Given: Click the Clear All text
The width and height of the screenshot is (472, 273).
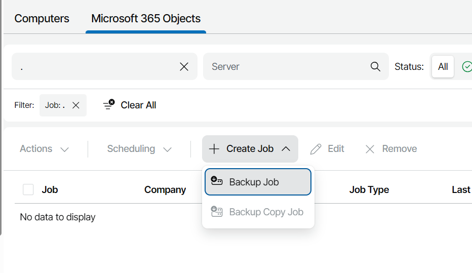Looking at the screenshot, I should 138,105.
